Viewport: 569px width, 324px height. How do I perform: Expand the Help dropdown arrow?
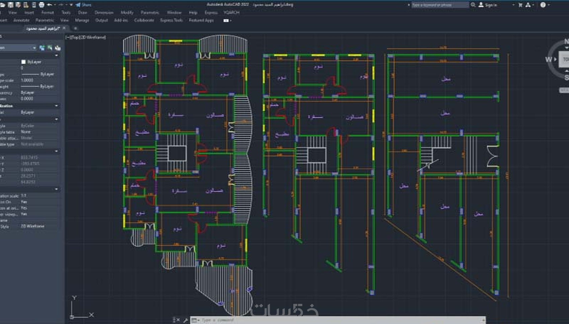tap(549, 5)
